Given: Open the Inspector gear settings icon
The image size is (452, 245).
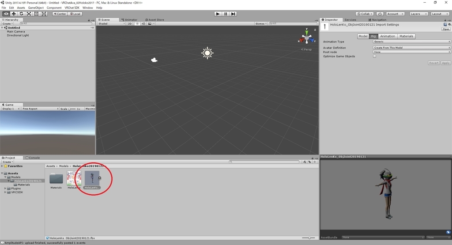Looking at the screenshot, I should click(450, 25).
